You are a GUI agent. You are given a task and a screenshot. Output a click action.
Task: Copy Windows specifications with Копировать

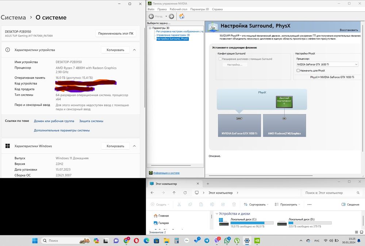tap(115, 146)
